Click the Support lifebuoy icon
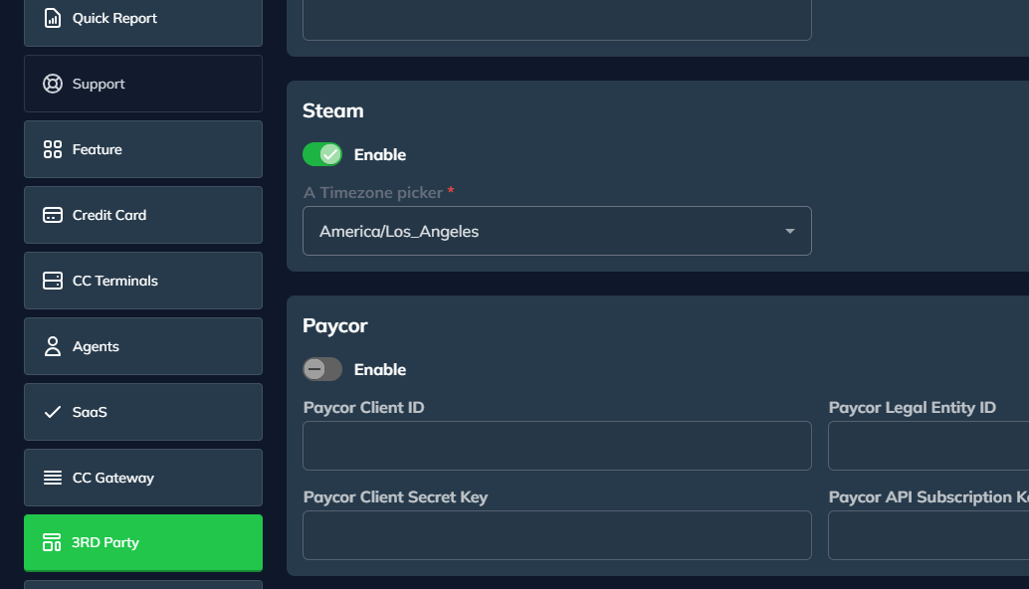Image resolution: width=1029 pixels, height=589 pixels. [x=53, y=84]
